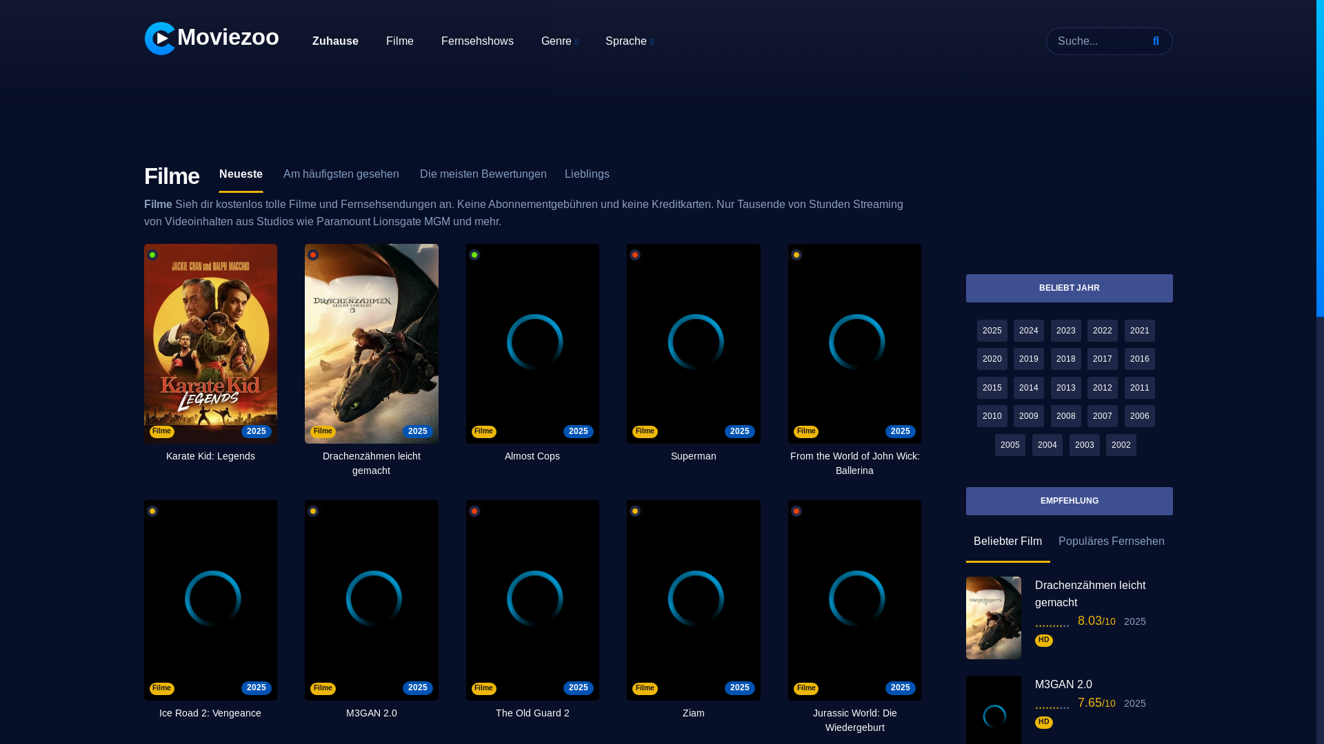Filter by year 2011
Viewport: 1324px width, 744px height.
[1139, 388]
